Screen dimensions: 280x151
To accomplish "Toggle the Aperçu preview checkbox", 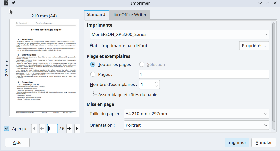I will point(7,129).
